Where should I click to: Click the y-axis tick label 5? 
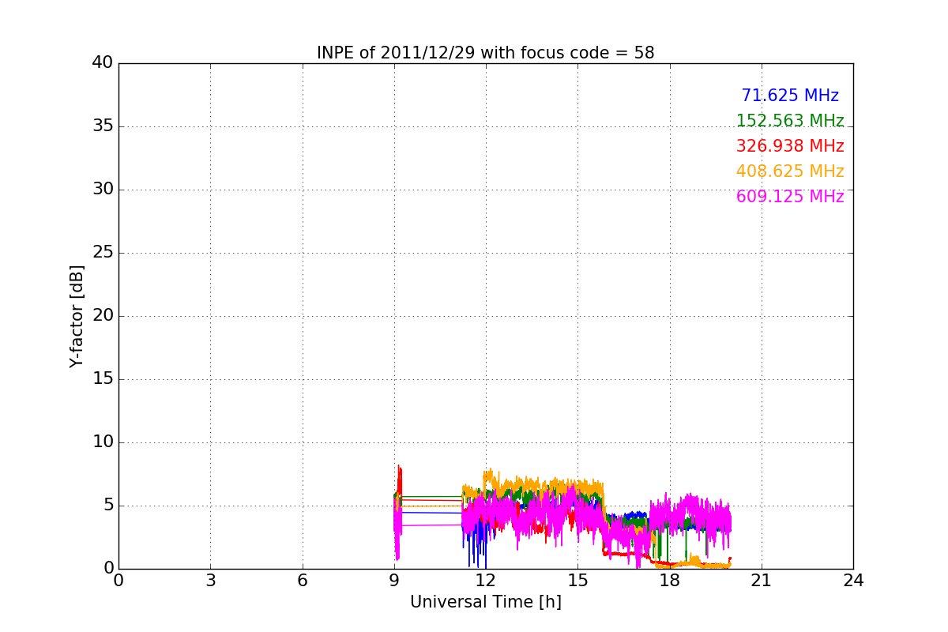point(108,506)
